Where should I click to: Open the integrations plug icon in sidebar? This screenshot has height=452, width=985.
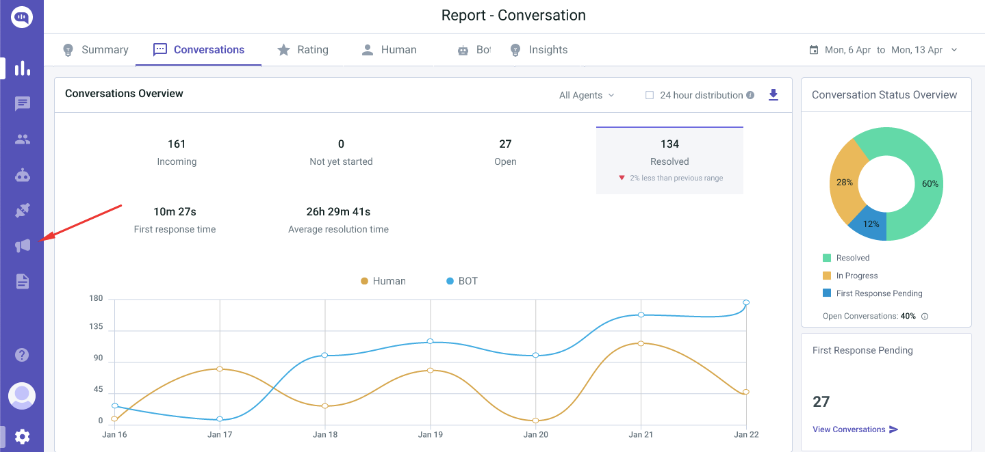[23, 210]
